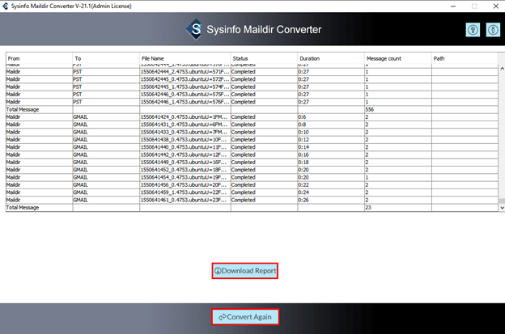Click the Message count column header
The width and height of the screenshot is (505, 334).
click(x=397, y=58)
